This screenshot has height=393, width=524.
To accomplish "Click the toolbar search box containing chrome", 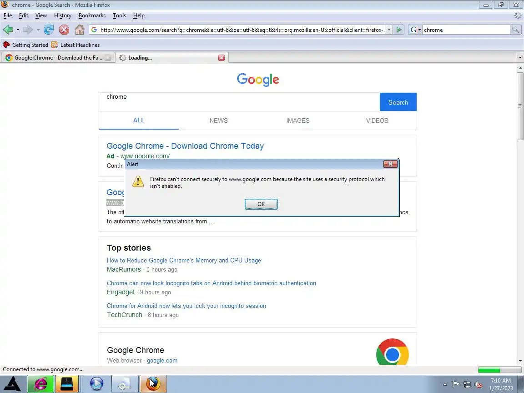I will click(x=466, y=30).
